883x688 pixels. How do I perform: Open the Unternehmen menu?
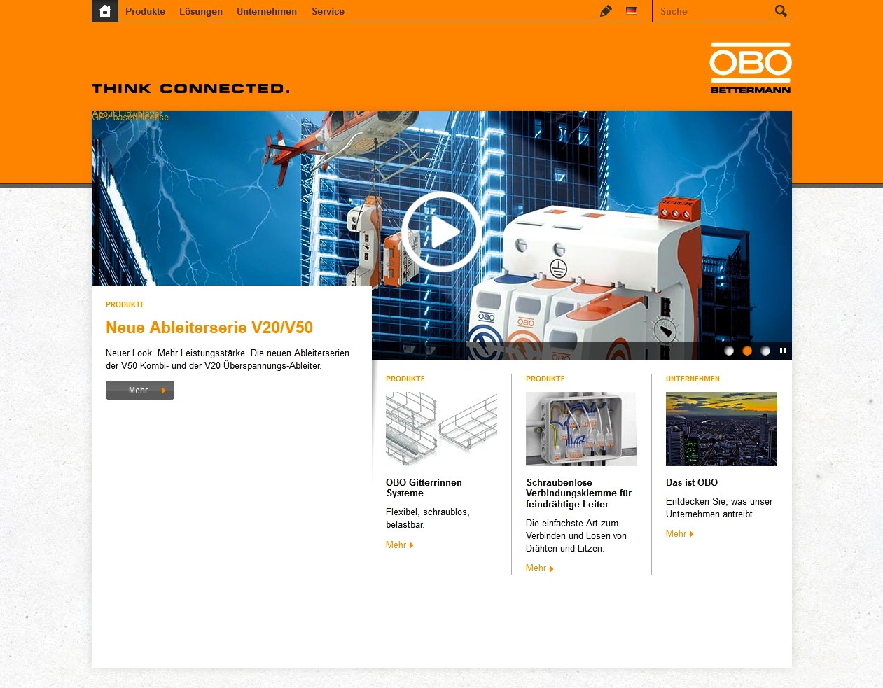(267, 11)
